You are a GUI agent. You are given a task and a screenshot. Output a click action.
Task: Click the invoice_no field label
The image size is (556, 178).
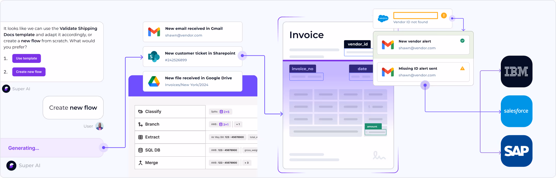pos(302,69)
